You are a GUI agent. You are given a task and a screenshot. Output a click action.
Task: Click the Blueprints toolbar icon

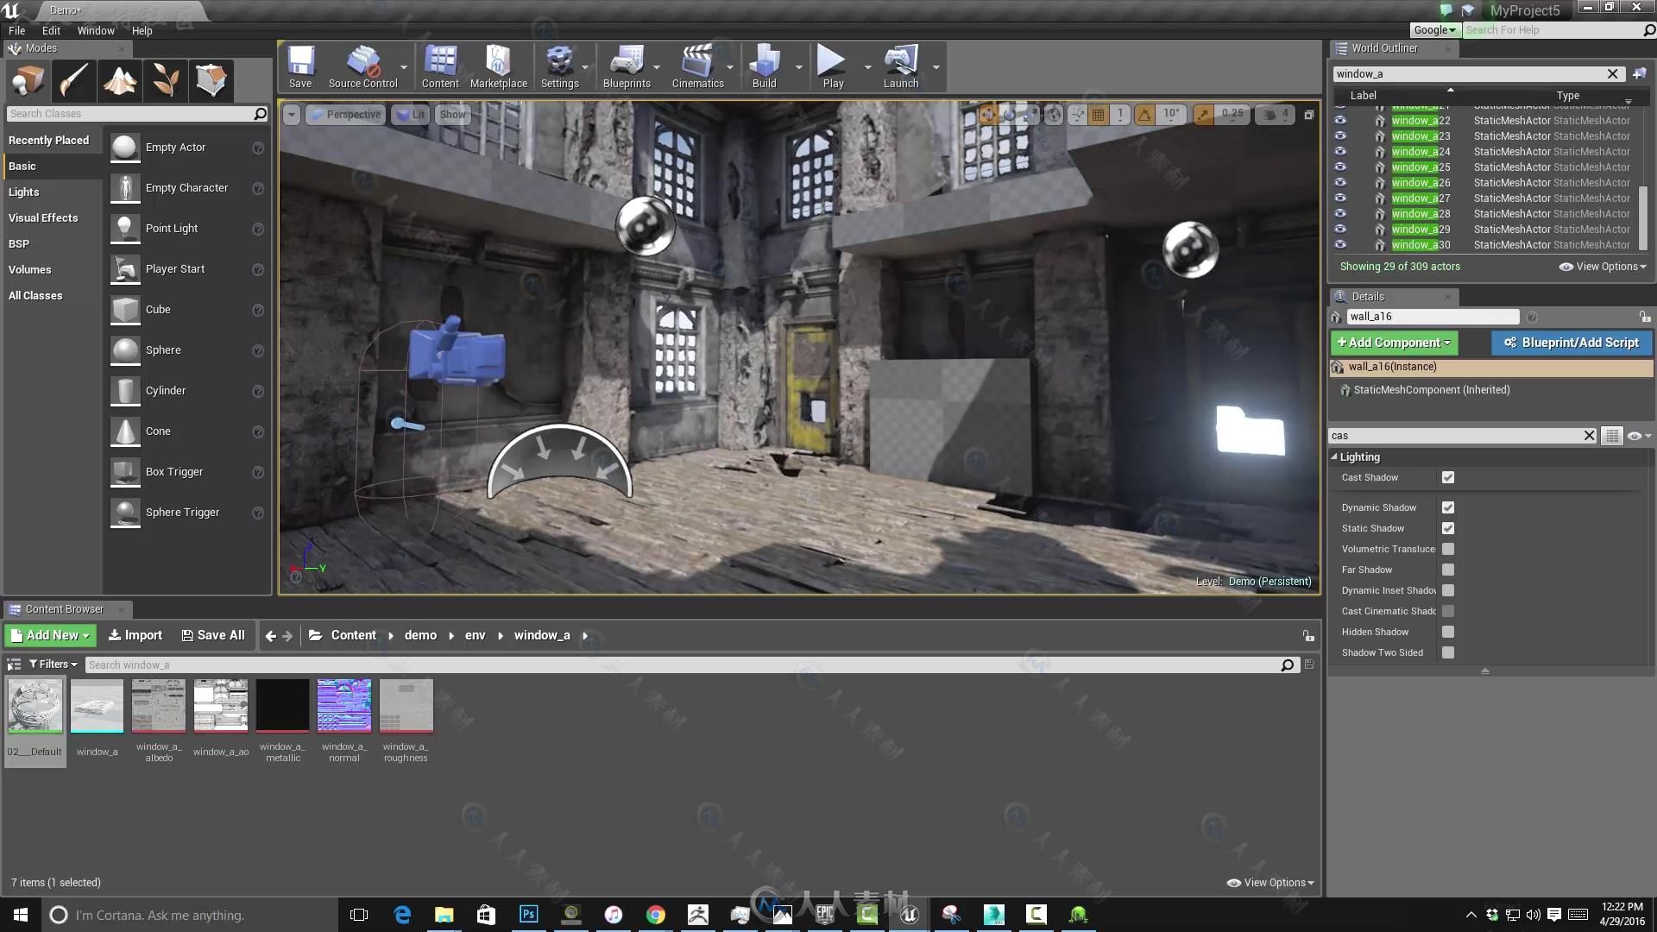point(627,64)
